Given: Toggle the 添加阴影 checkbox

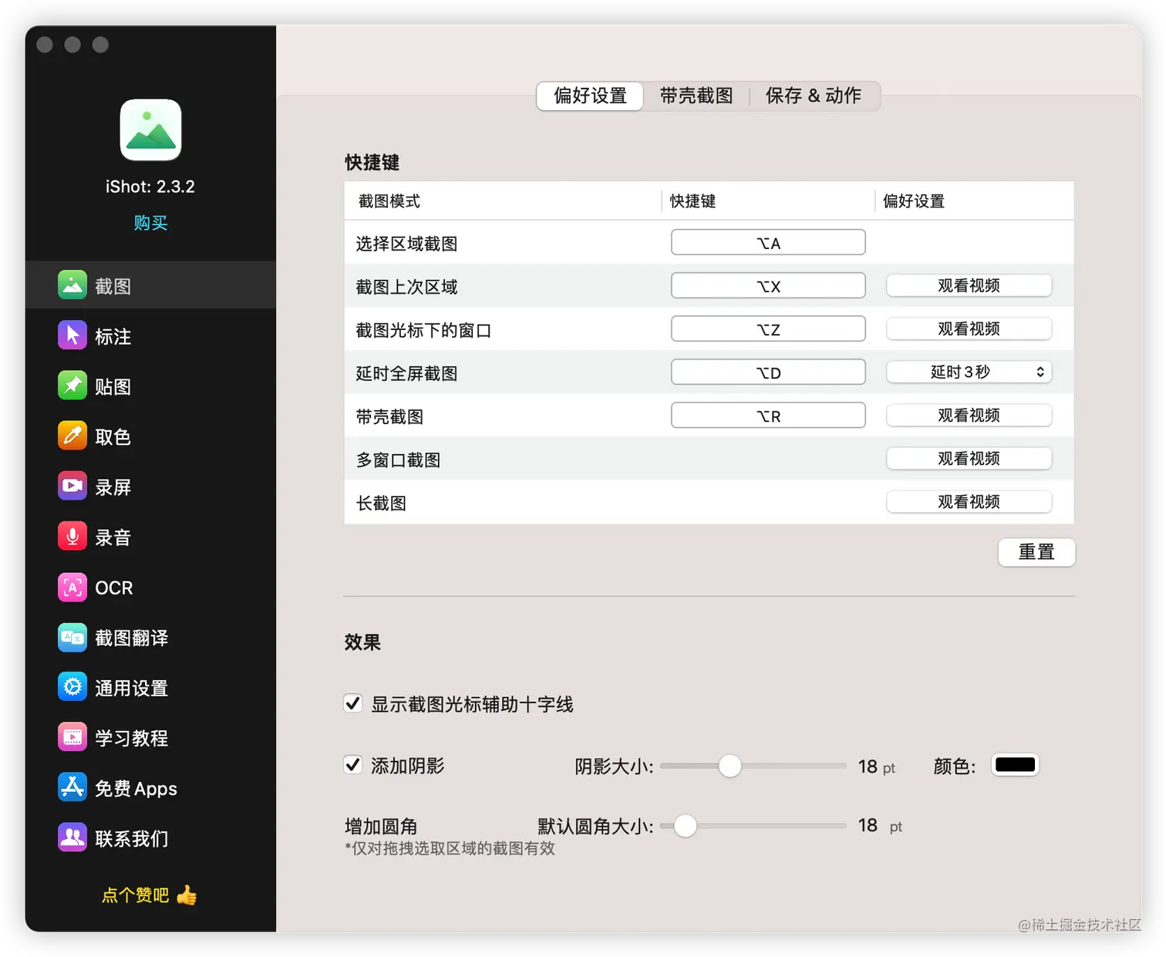Looking at the screenshot, I should pyautogui.click(x=353, y=765).
